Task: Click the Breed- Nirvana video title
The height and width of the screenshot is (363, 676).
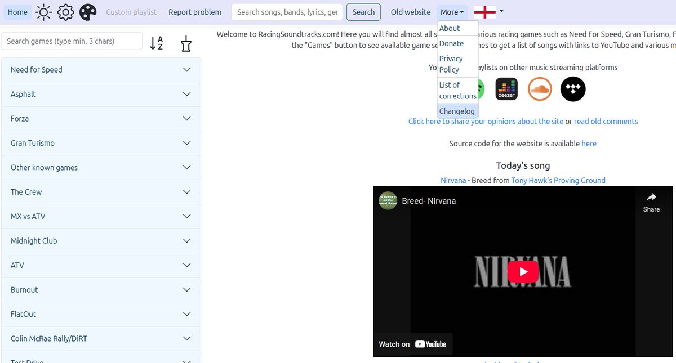Action: [x=429, y=201]
